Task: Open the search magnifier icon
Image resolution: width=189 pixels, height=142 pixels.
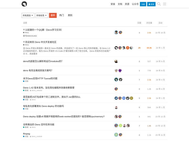Action: [x=159, y=4]
